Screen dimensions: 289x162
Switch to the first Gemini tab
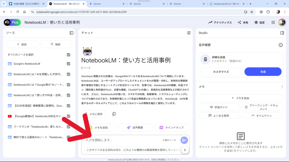[x=107, y=4]
